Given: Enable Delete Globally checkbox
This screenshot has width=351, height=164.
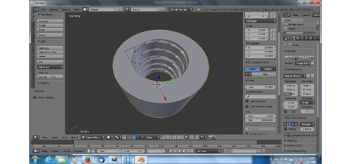Looking at the screenshot, I should click(x=35, y=98).
